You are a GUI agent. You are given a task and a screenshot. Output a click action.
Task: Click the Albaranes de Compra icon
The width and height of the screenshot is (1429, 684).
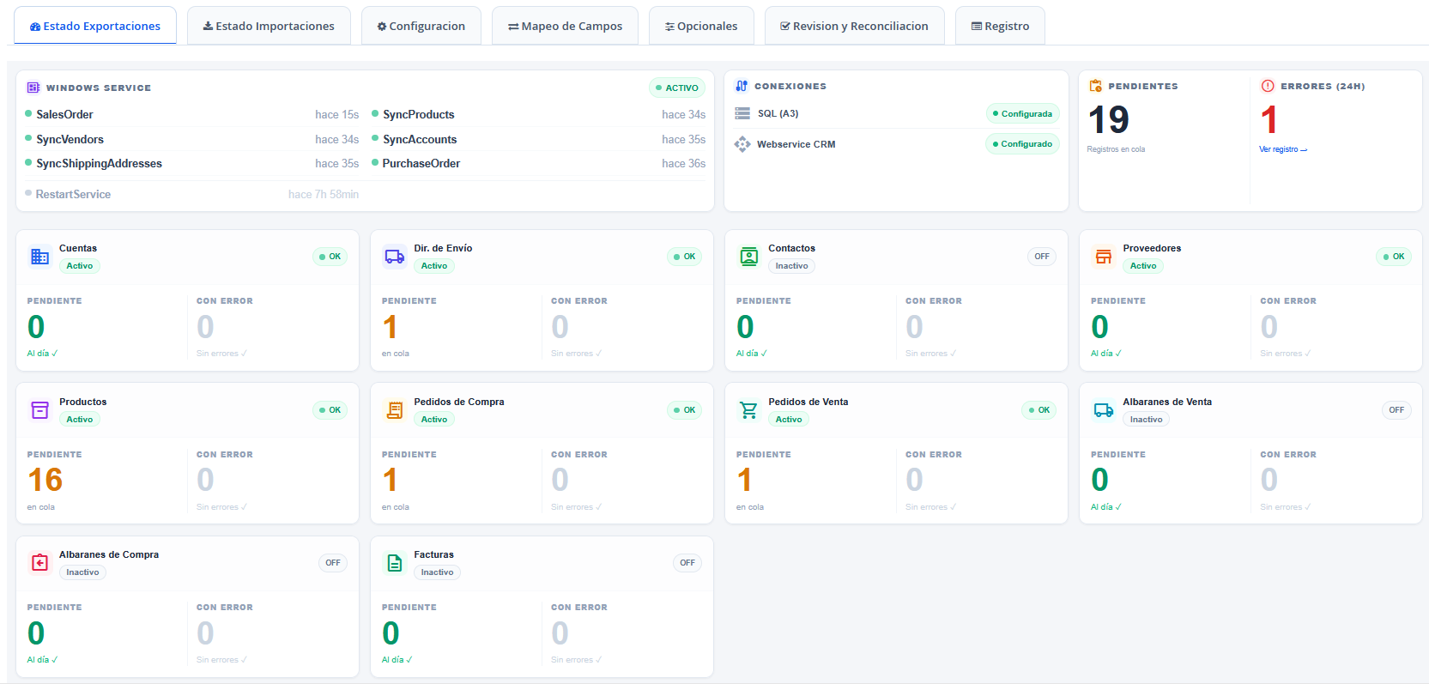tap(39, 562)
